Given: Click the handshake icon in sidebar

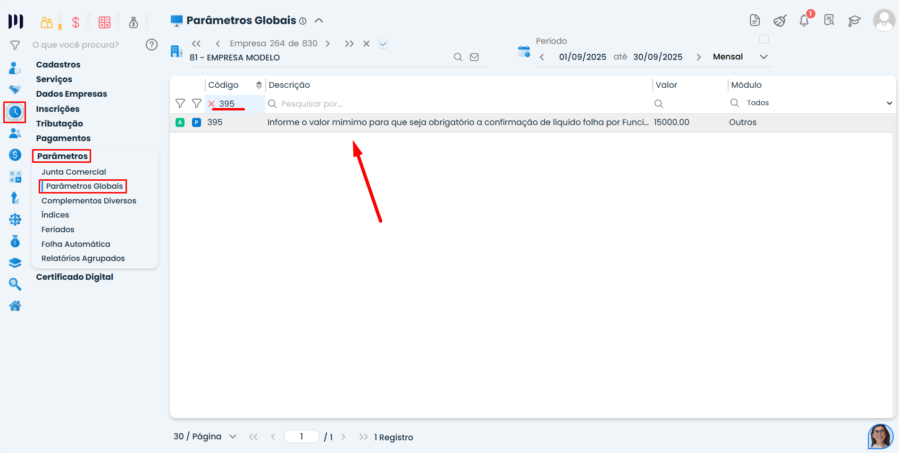Looking at the screenshot, I should pos(15,89).
